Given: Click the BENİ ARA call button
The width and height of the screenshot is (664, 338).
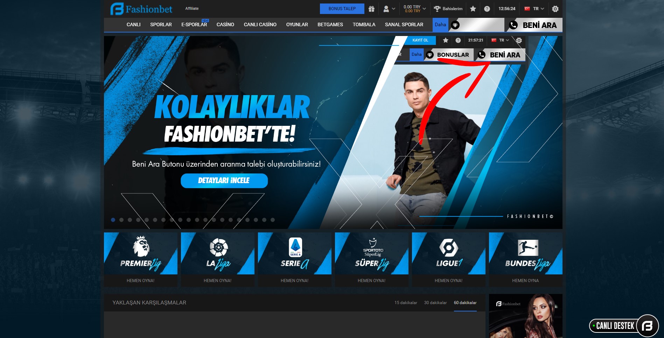Looking at the screenshot, I should pyautogui.click(x=533, y=25).
